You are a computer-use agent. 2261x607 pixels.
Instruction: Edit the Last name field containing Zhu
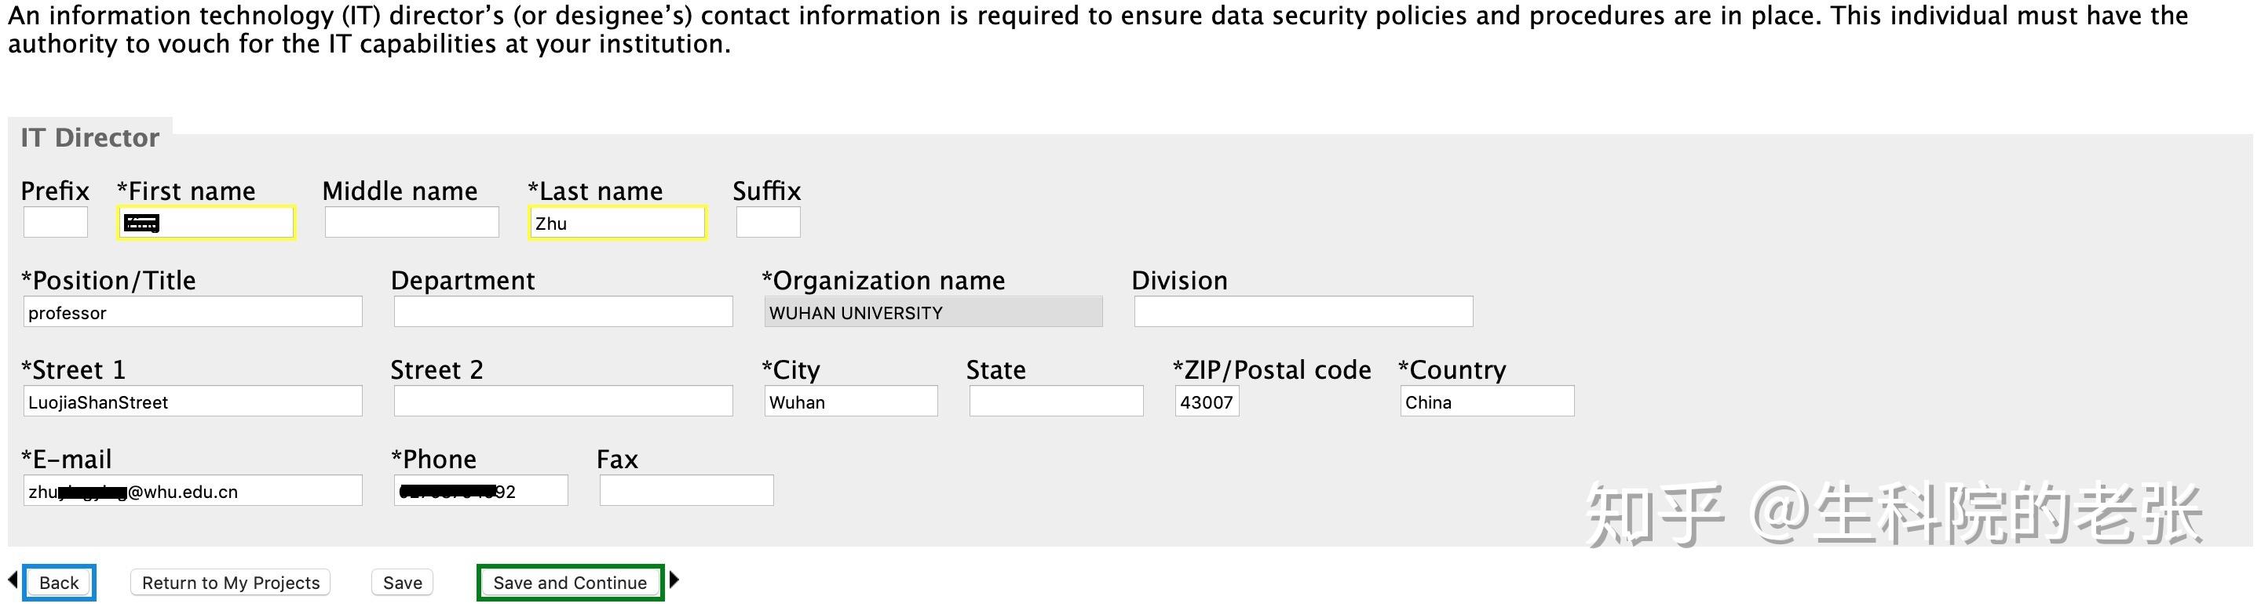pyautogui.click(x=617, y=223)
